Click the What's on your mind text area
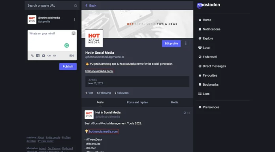 point(52,41)
